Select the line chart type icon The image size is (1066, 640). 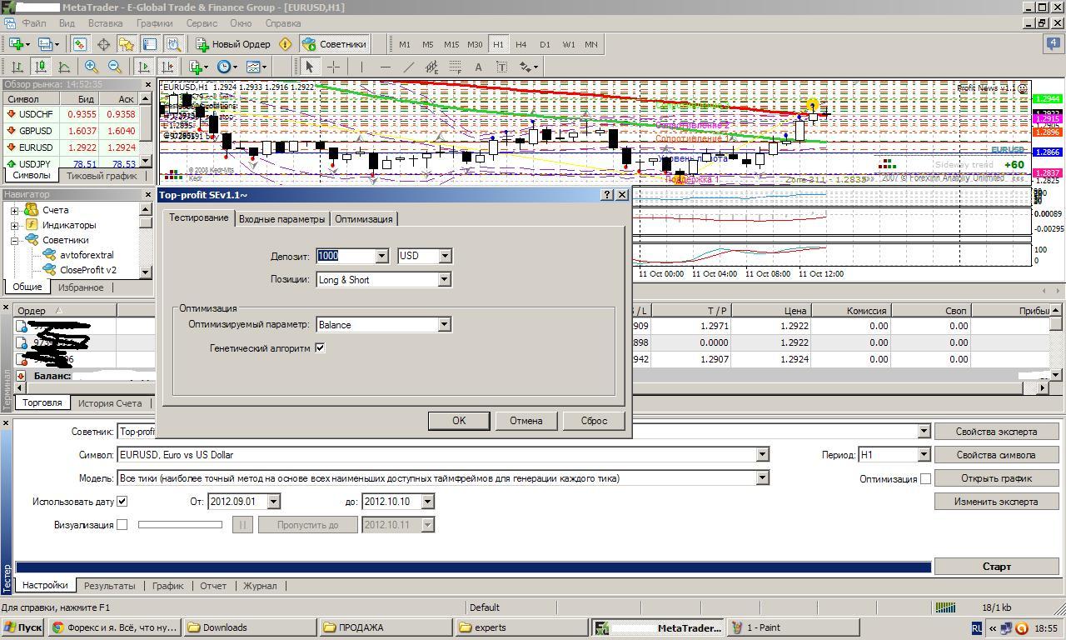pos(63,67)
